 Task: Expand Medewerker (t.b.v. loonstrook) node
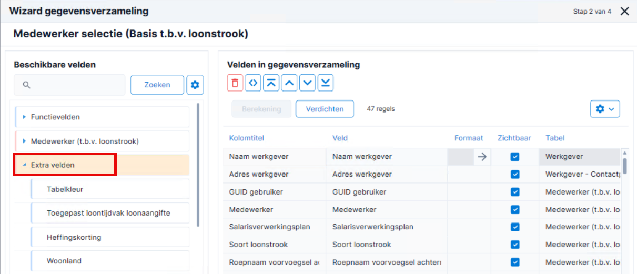(x=24, y=141)
